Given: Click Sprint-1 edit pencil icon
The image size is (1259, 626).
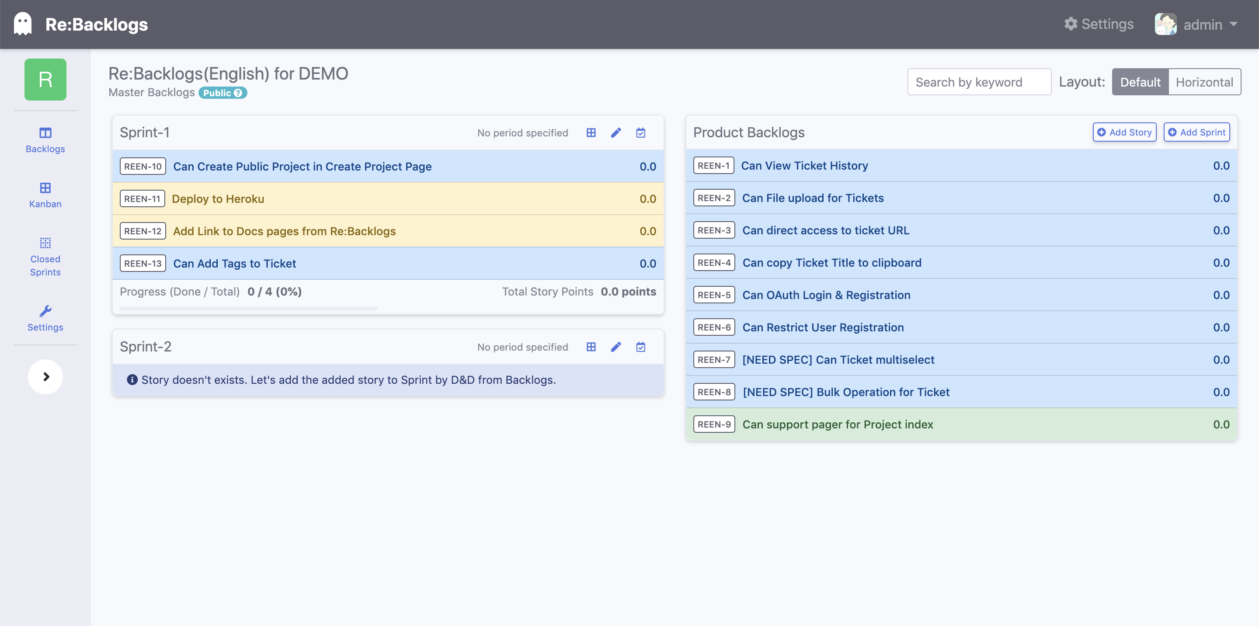Looking at the screenshot, I should pos(616,132).
